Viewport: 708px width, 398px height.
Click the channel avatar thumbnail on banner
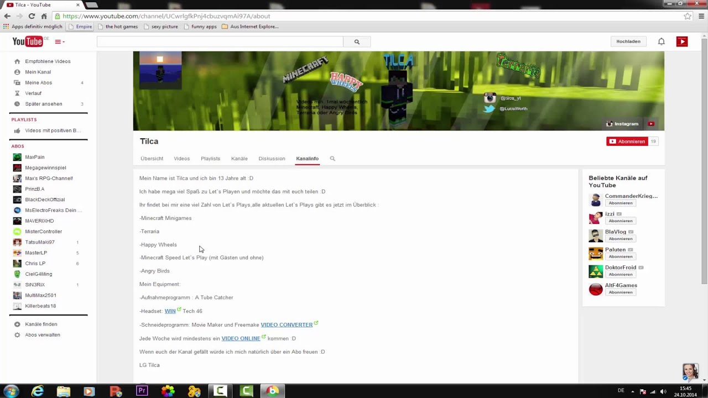(160, 70)
